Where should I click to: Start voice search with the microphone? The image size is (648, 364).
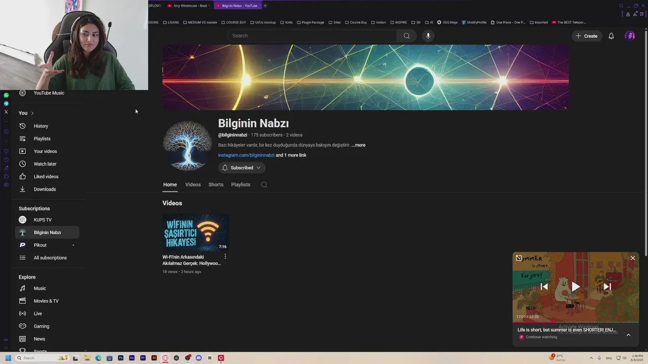tap(428, 36)
